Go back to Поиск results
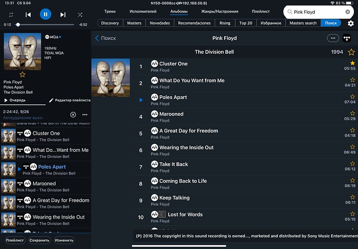The width and height of the screenshot is (358, 249). (x=105, y=38)
